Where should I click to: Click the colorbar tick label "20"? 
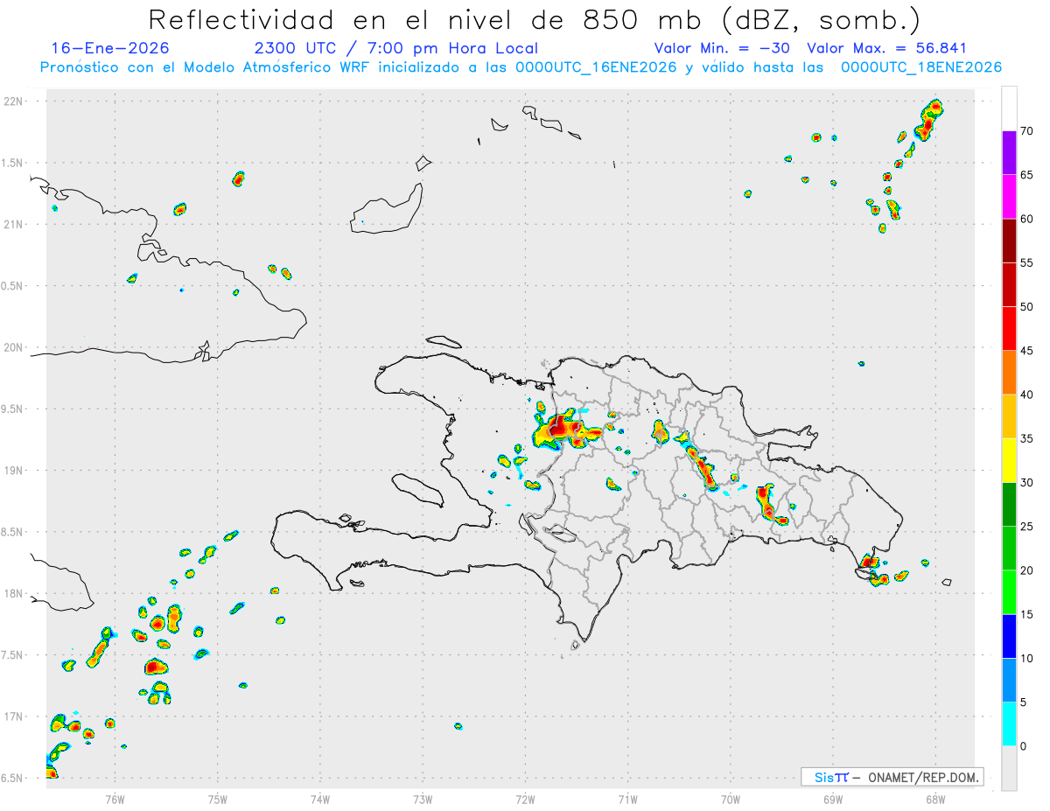(x=1026, y=570)
